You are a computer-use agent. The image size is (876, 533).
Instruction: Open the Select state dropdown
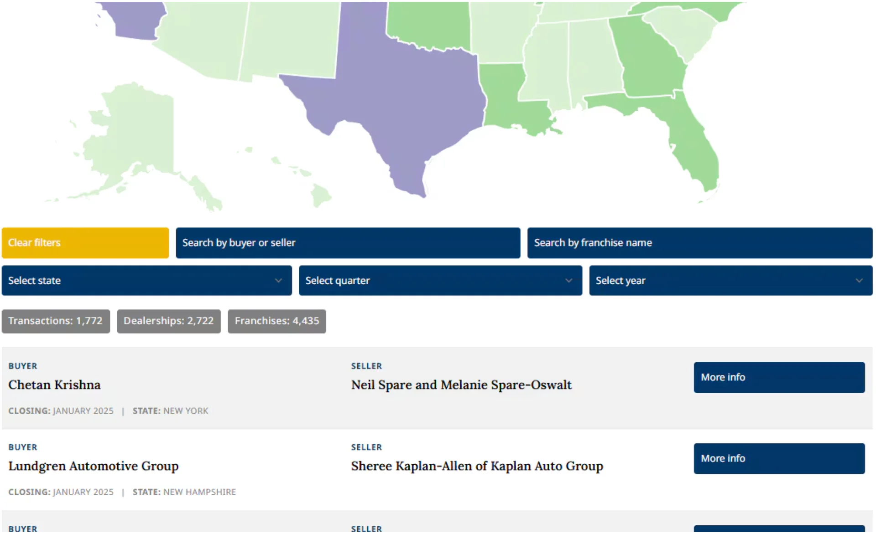point(146,281)
